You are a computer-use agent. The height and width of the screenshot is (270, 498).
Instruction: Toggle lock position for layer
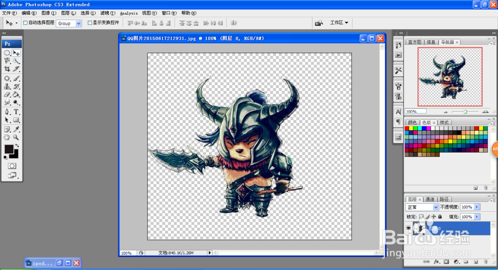tap(434, 217)
